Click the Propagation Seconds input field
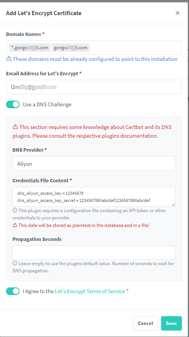 94,253
